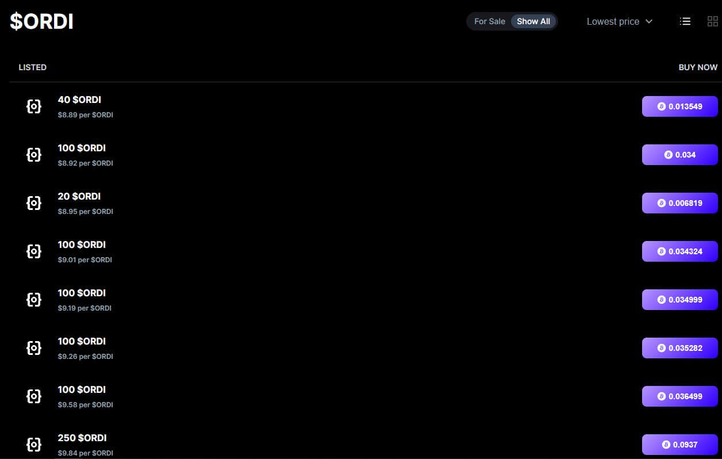Click the "$8.92 per $ORDI" price text

[x=85, y=163]
